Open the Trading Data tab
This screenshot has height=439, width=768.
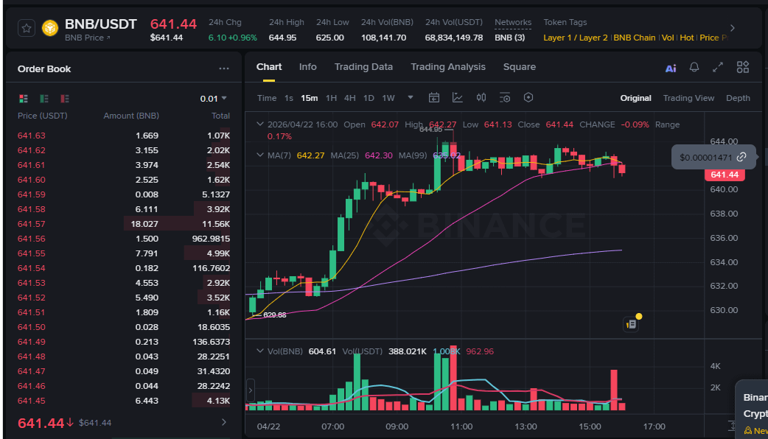363,67
